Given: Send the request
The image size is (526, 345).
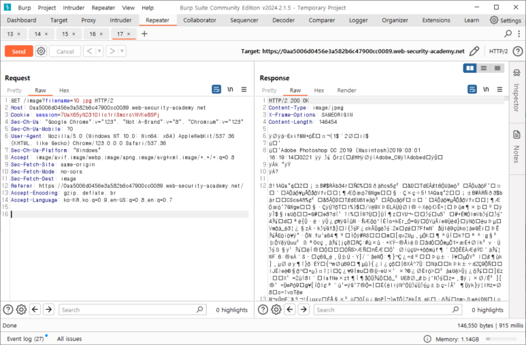Looking at the screenshot, I should (19, 51).
